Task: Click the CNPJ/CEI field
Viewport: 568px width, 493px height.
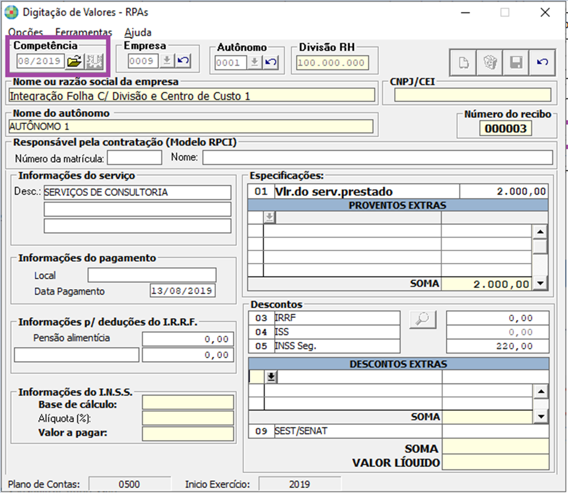Action: click(473, 95)
